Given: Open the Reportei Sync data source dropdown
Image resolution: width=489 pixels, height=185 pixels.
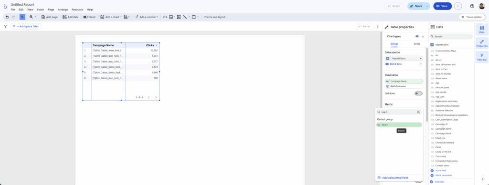Looking at the screenshot, I should [x=404, y=59].
